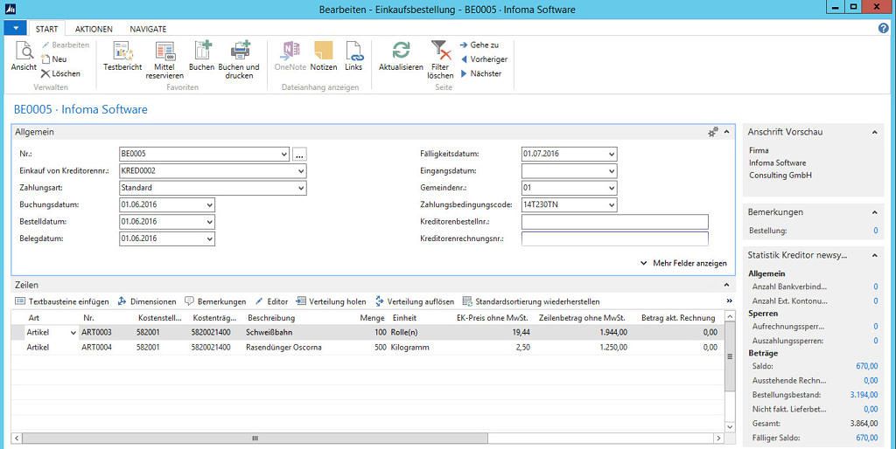Open Belegdatum date dropdown
Image resolution: width=896 pixels, height=449 pixels.
210,238
